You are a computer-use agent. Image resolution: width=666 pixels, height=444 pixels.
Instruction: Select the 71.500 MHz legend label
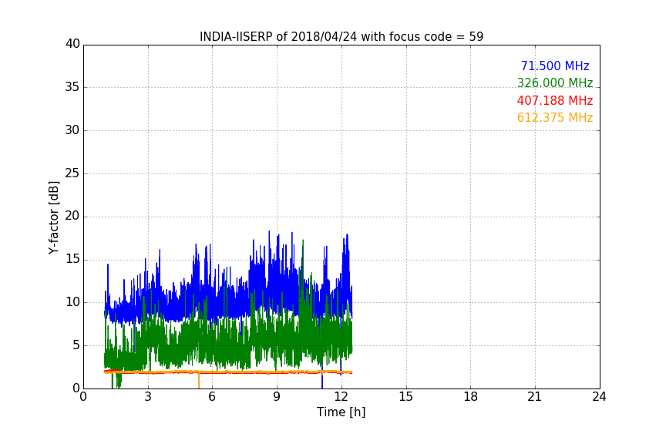pos(555,66)
